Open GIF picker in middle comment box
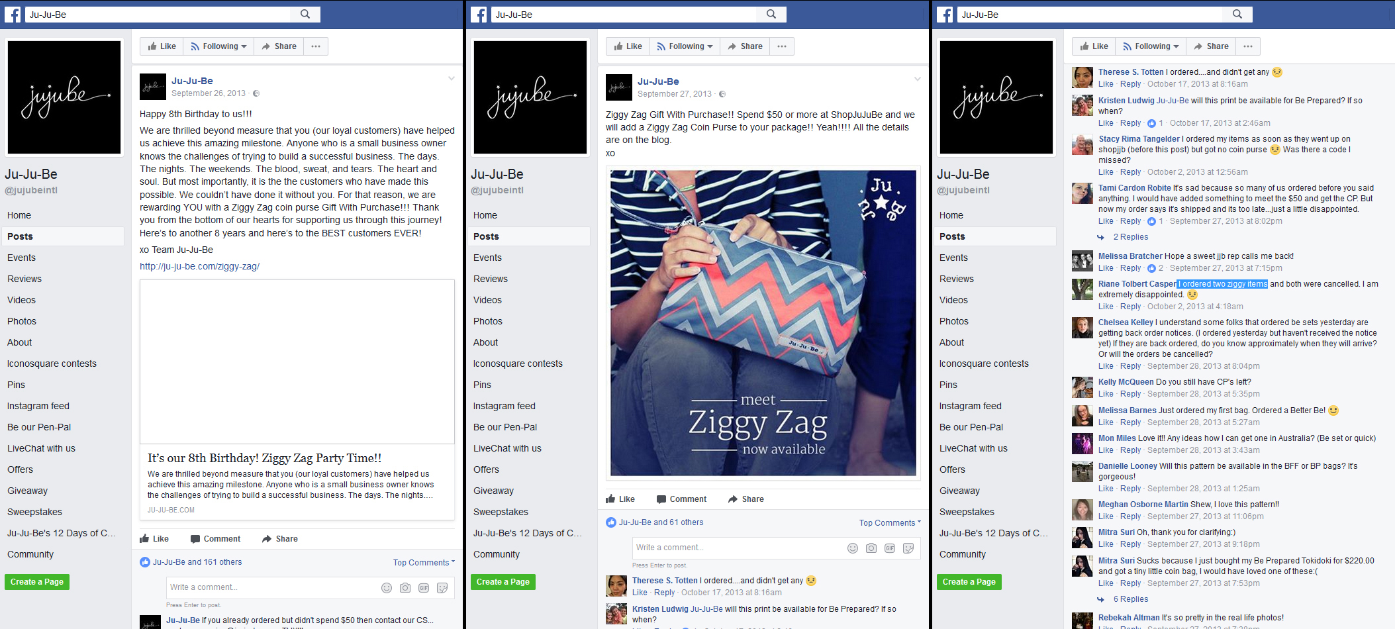Image resolution: width=1395 pixels, height=629 pixels. (x=890, y=548)
